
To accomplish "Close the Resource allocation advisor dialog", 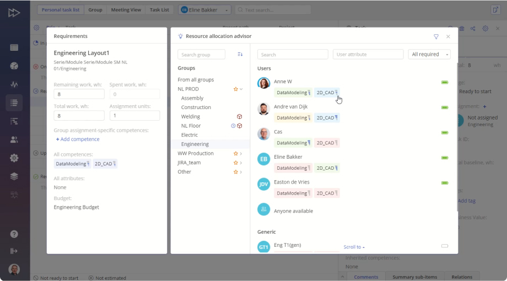I will tap(448, 36).
